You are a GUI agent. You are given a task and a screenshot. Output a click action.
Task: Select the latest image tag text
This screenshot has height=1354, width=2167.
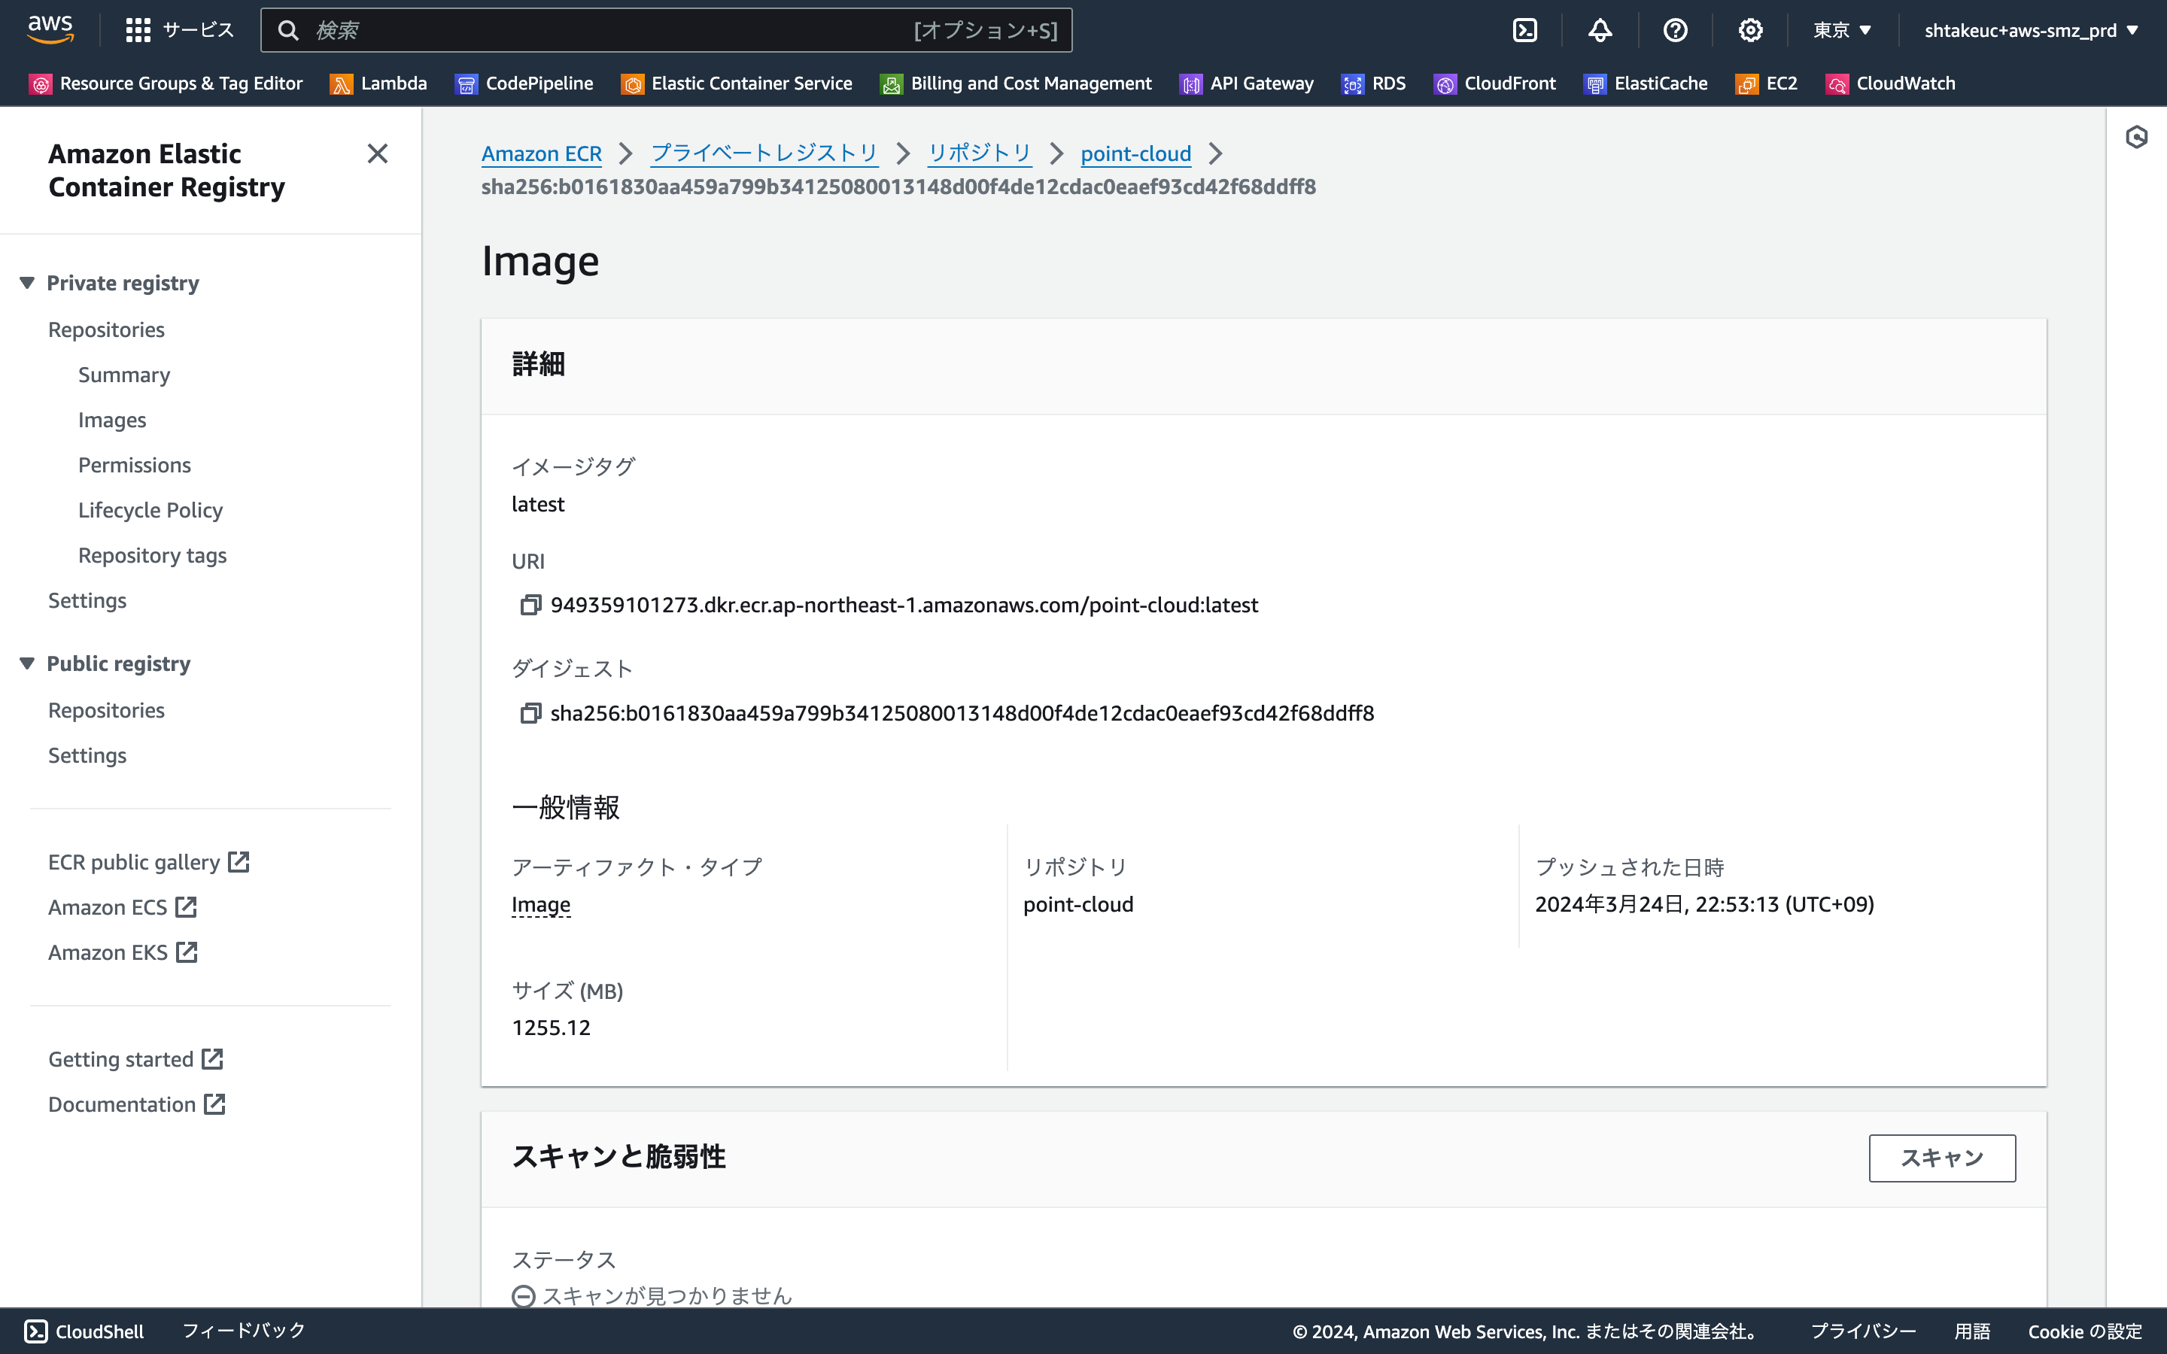538,504
